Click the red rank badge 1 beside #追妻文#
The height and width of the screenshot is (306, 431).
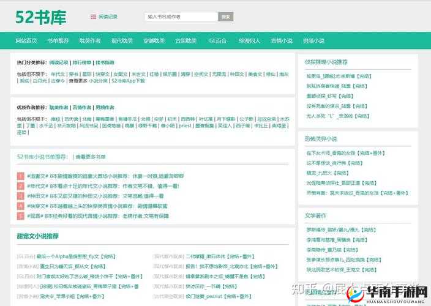click(x=21, y=176)
